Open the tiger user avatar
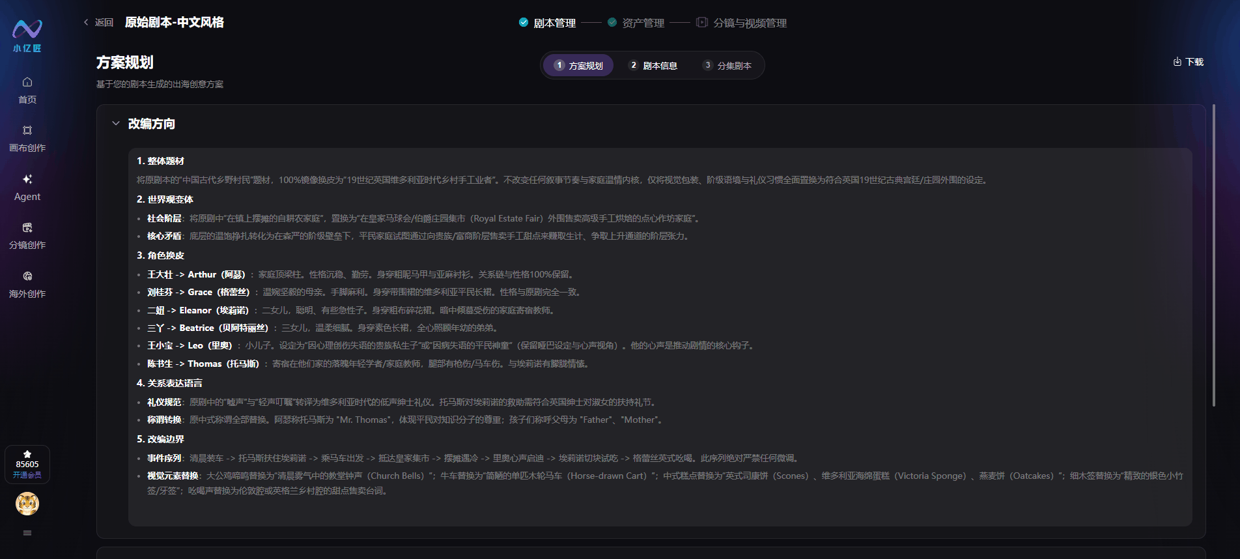This screenshot has width=1240, height=559. [27, 504]
